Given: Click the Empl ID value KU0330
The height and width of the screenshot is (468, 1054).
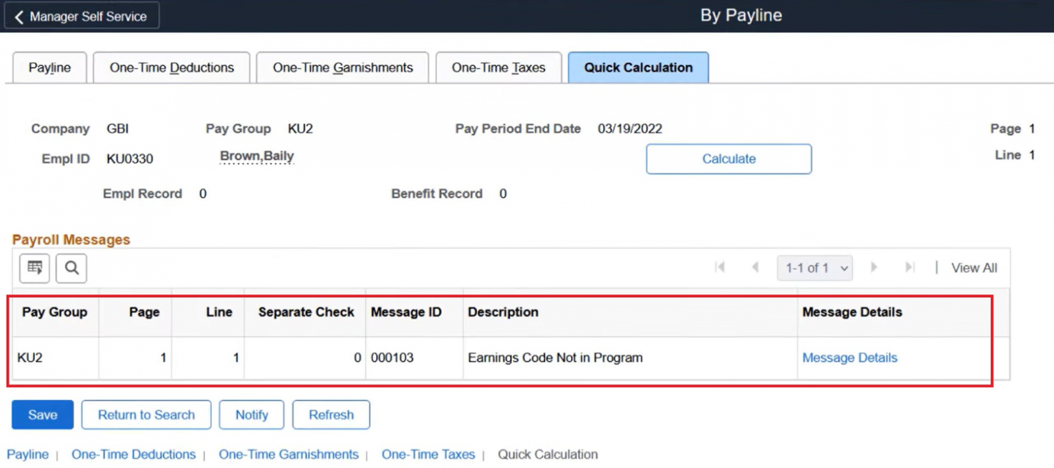Looking at the screenshot, I should [130, 159].
